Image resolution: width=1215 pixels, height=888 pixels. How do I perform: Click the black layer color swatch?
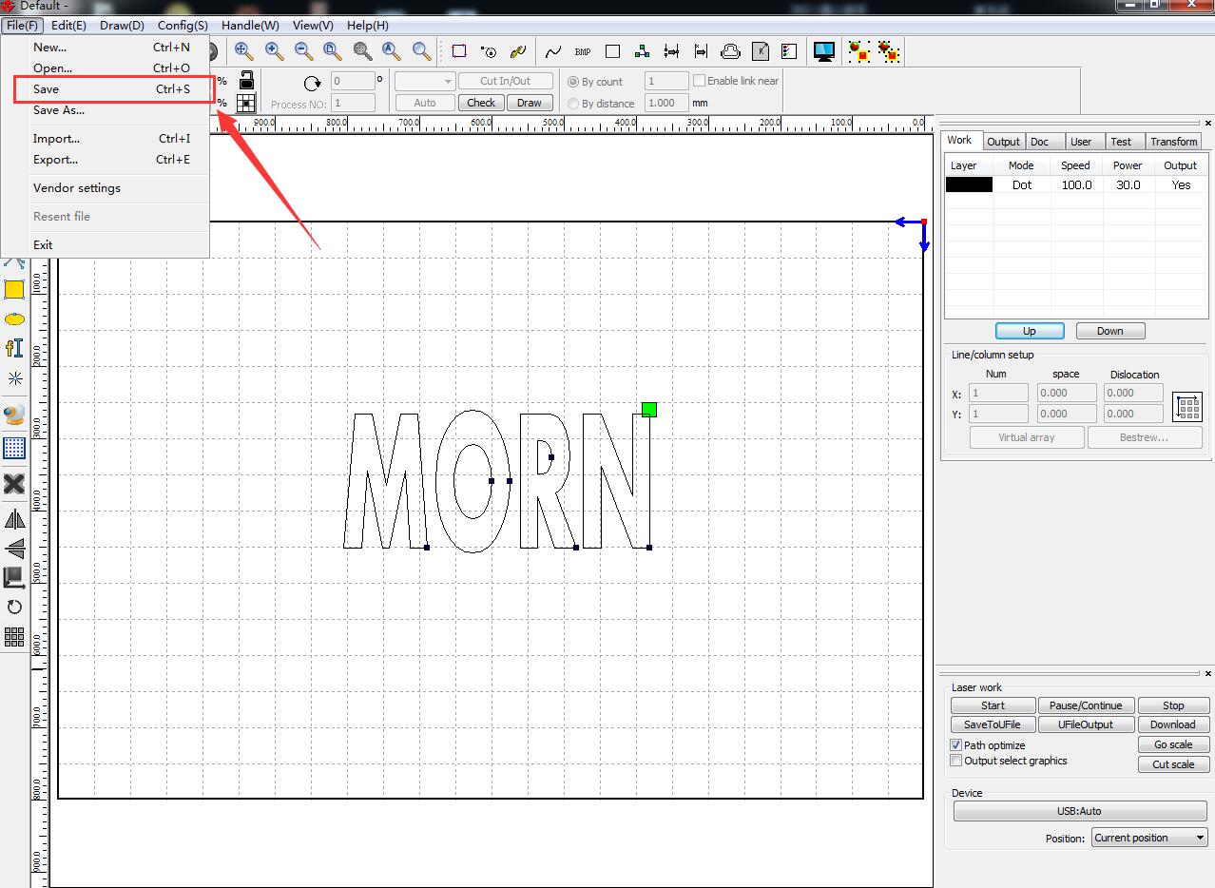click(969, 185)
